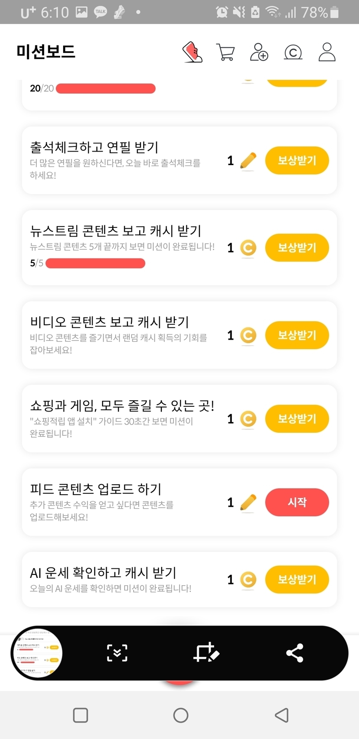Tap the 5/5 newstream progress bar
The image size is (359, 739).
pyautogui.click(x=95, y=263)
